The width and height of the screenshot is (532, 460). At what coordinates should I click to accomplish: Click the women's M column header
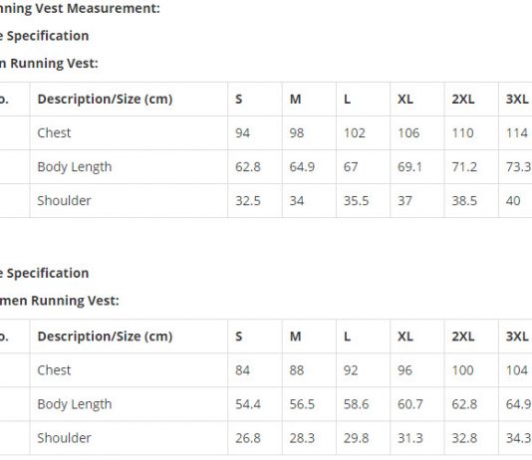pos(295,337)
